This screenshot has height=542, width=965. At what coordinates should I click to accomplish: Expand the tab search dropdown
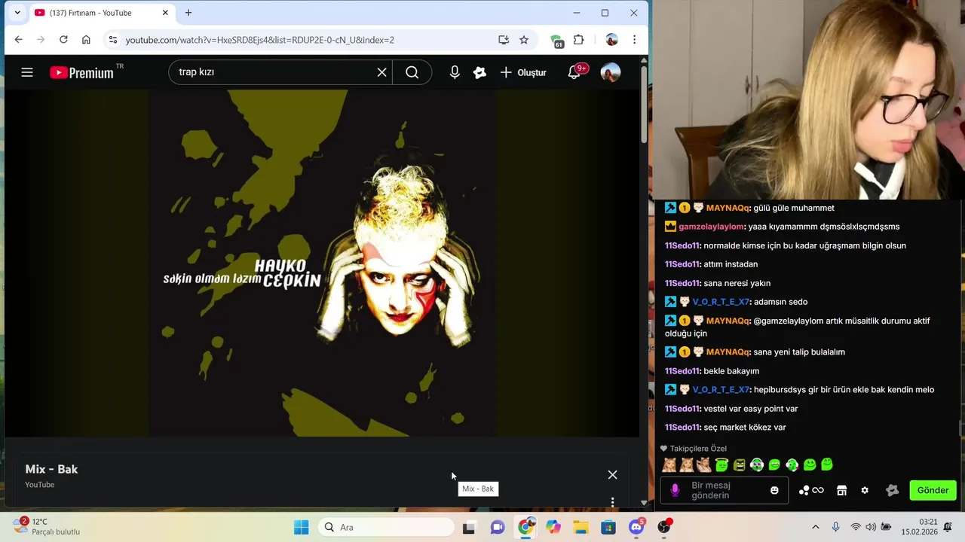click(17, 13)
